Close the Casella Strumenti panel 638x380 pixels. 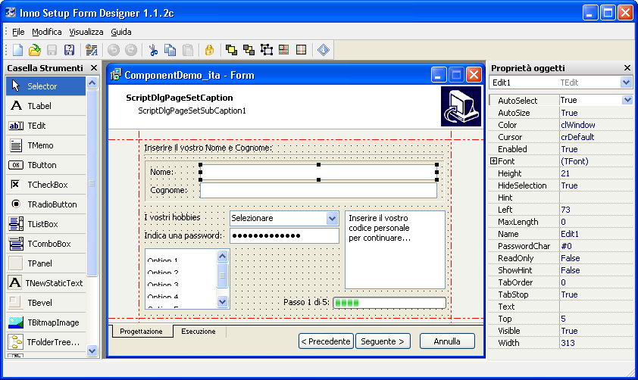coord(94,68)
